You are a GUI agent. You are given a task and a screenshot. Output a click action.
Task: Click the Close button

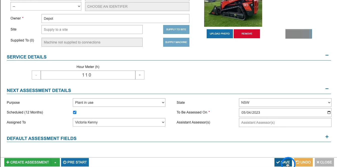[324, 162]
